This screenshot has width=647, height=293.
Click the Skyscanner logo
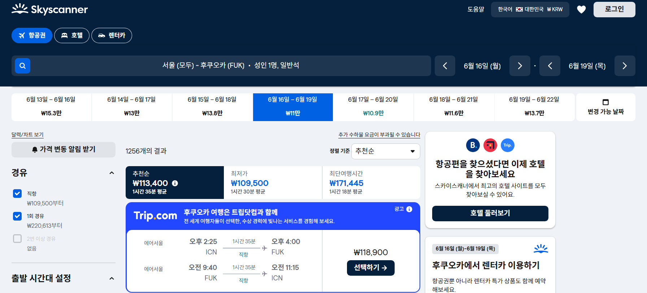pyautogui.click(x=49, y=9)
